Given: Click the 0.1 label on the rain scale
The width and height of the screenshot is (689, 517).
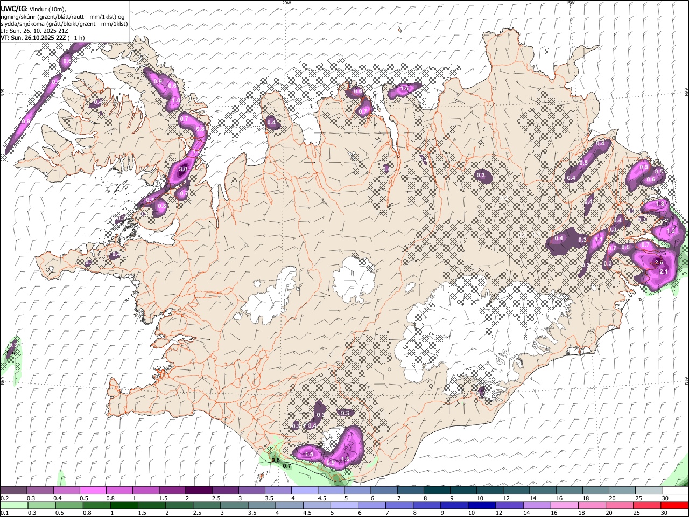Looking at the screenshot, I should coord(4,513).
